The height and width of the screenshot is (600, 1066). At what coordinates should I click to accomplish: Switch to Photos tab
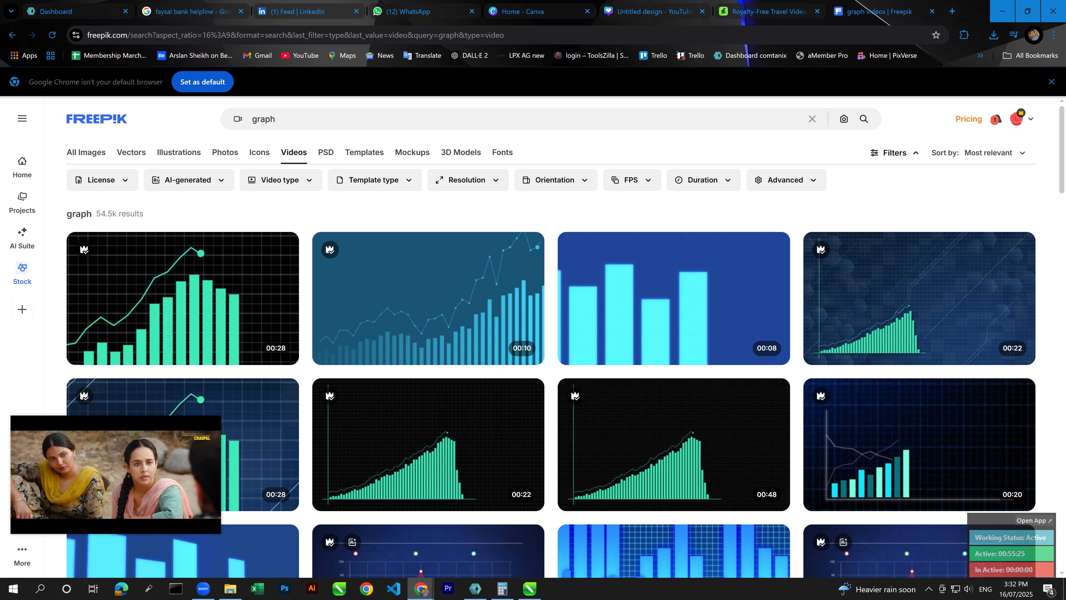(x=225, y=152)
